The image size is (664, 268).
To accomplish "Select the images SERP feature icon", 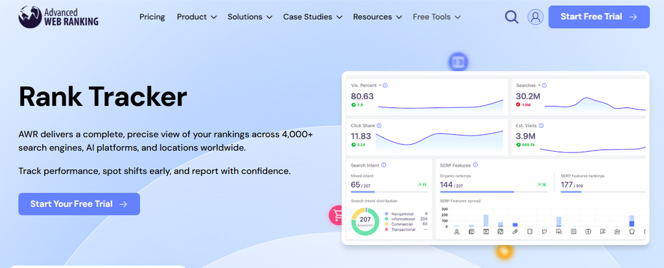I will click(x=501, y=232).
